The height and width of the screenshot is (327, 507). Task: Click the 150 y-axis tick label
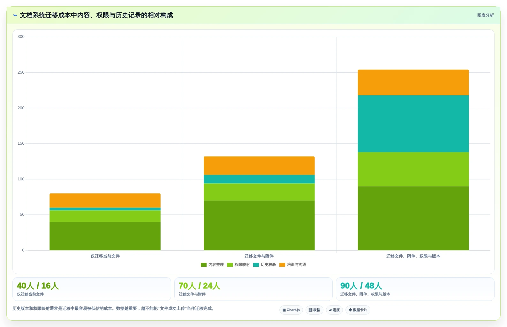coord(21,143)
